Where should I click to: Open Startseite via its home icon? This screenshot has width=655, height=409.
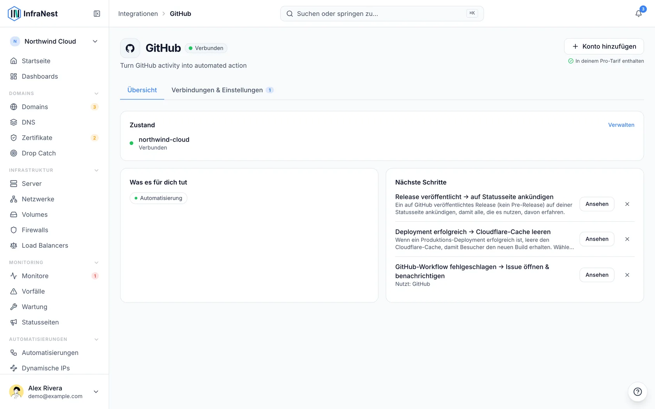14,61
